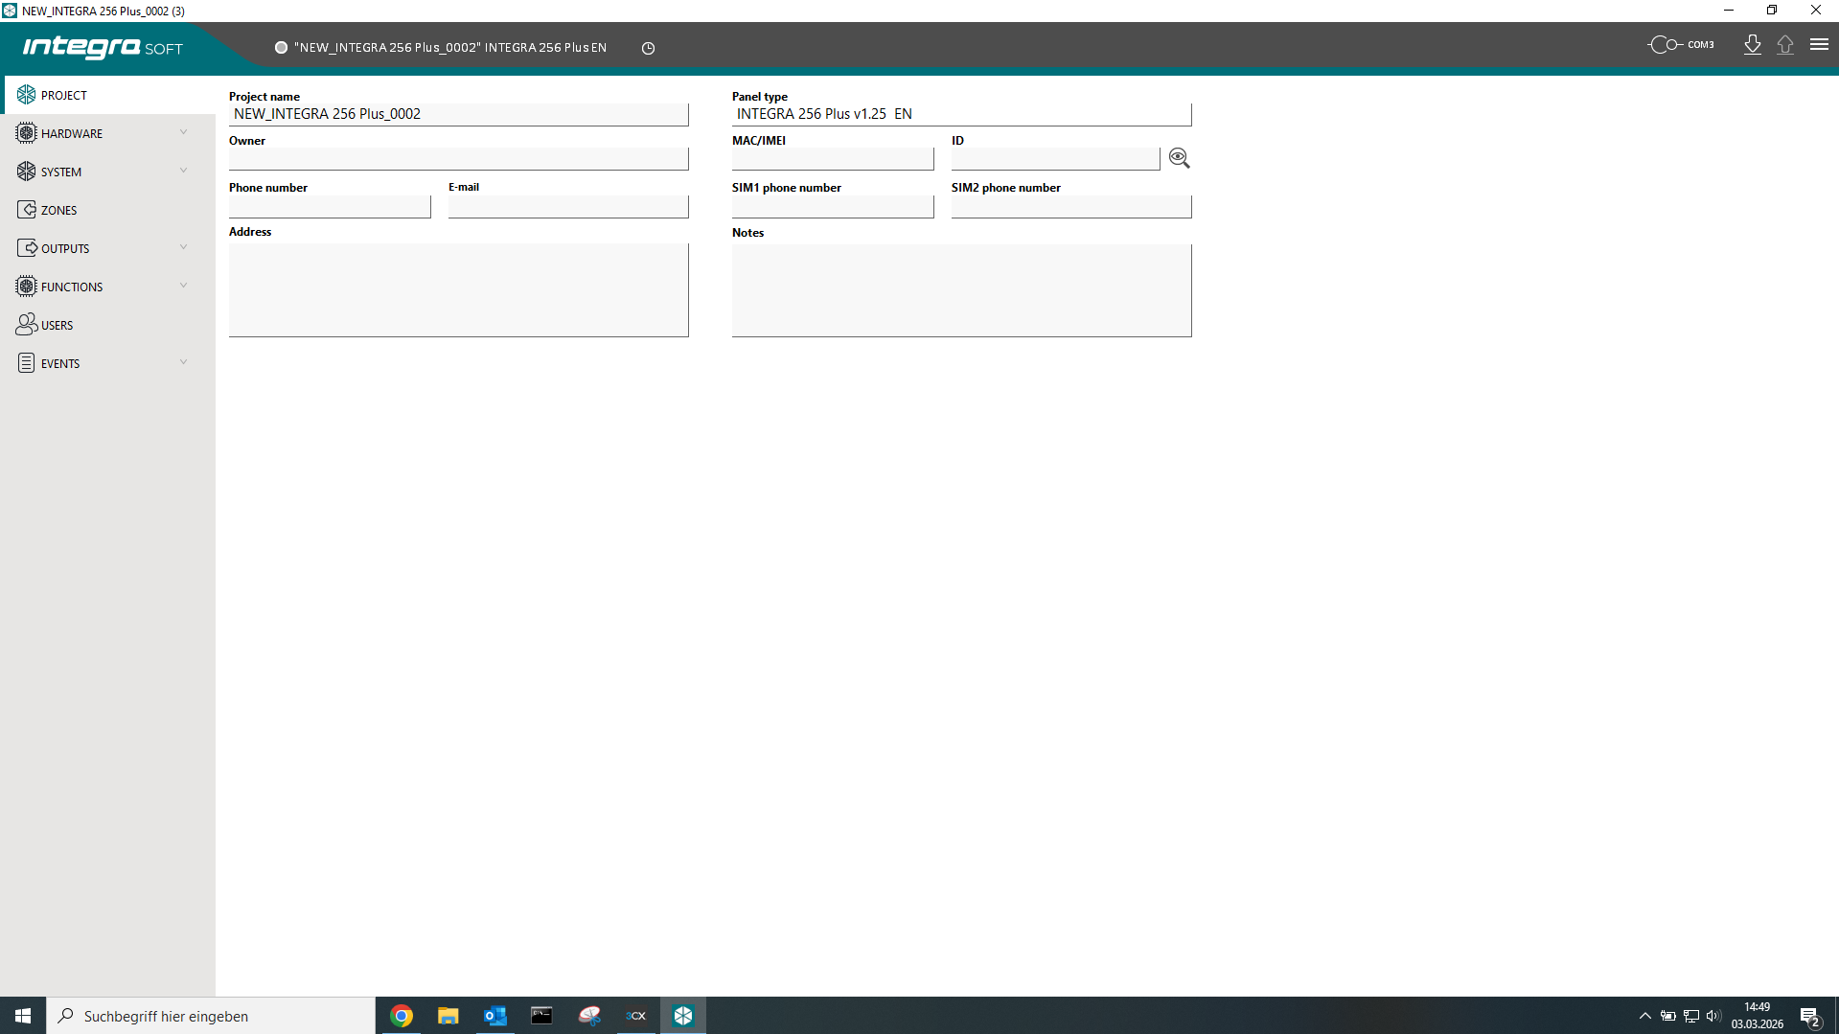Viewport: 1839px width, 1034px height.
Task: Expand the System section chevron
Action: 183,171
